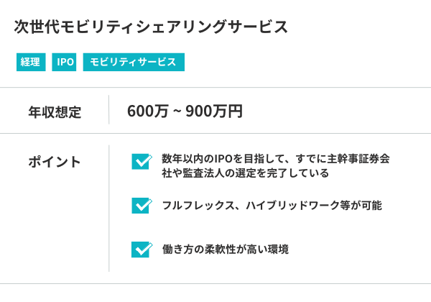
Task: Click the 数年以内のIPOを目指して text line
Action: [x=280, y=159]
